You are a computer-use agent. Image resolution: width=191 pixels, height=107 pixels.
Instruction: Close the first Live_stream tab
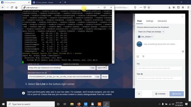(x=29, y=2)
